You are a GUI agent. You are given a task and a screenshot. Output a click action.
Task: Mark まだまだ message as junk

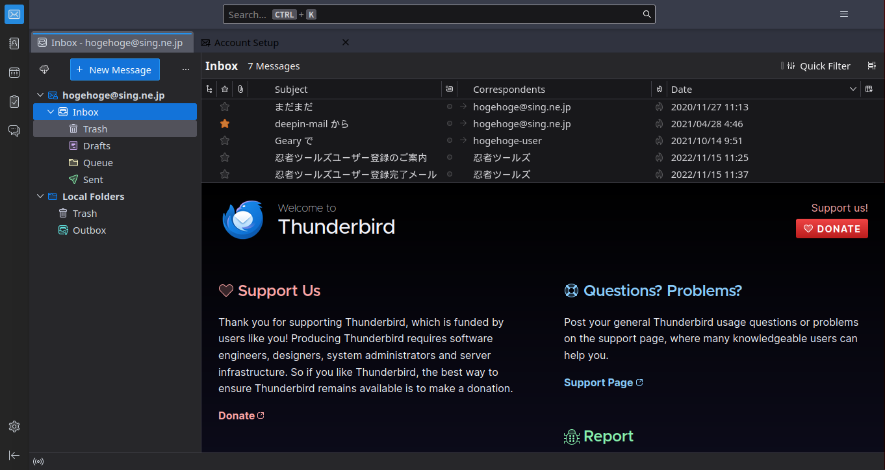[659, 106]
